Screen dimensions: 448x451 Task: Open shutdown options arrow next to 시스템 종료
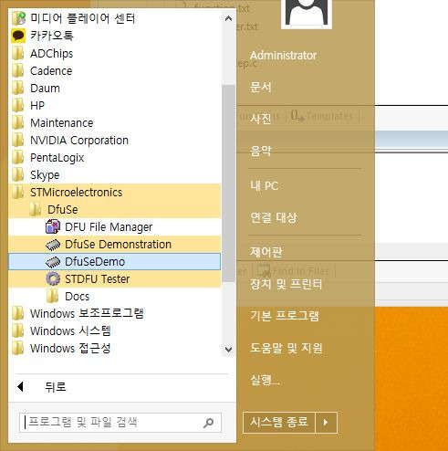[326, 423]
